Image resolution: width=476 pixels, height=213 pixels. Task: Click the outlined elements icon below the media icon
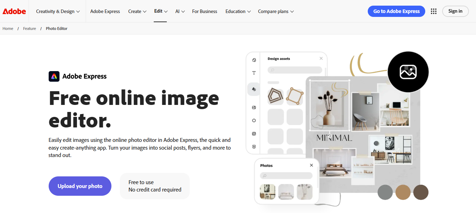[x=254, y=120]
